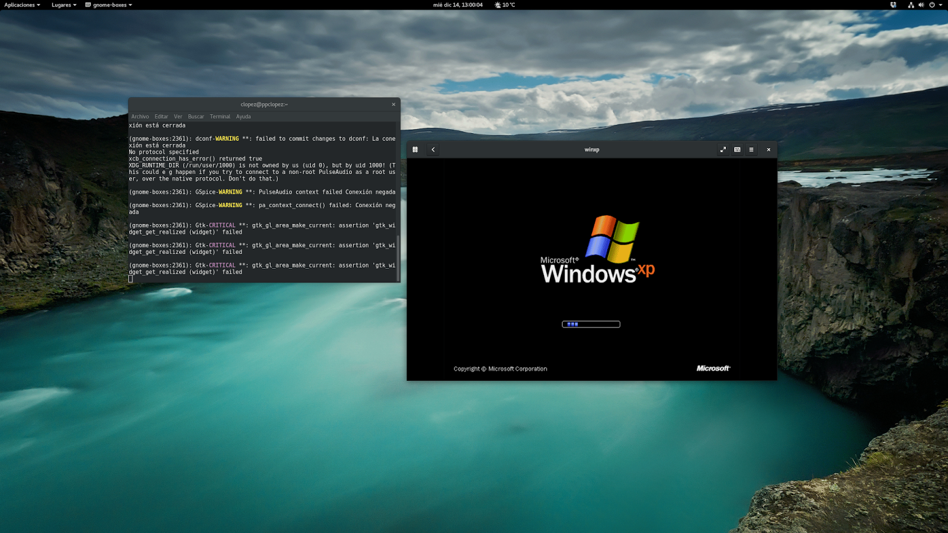The width and height of the screenshot is (948, 533).
Task: Click the 'XDG_RUNTIME_DIR' line in terminal
Action: (x=262, y=172)
